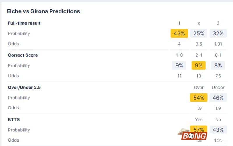Click the Over/Under 2.5 section label
The image size is (233, 146).
pos(24,87)
